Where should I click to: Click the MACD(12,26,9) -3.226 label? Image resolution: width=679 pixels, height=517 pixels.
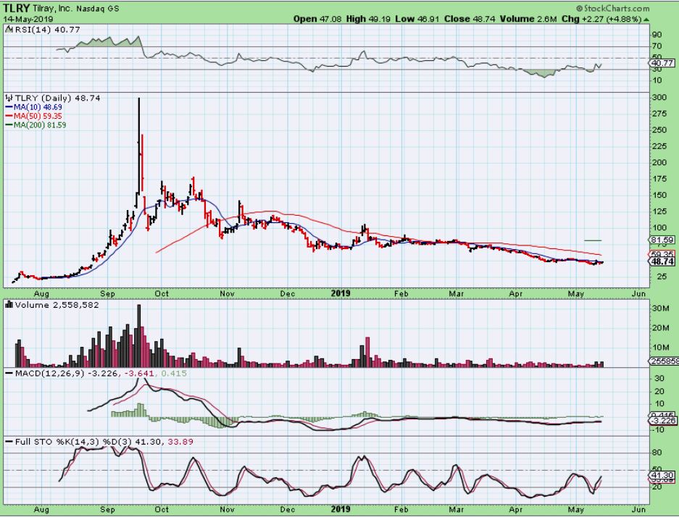(x=66, y=373)
